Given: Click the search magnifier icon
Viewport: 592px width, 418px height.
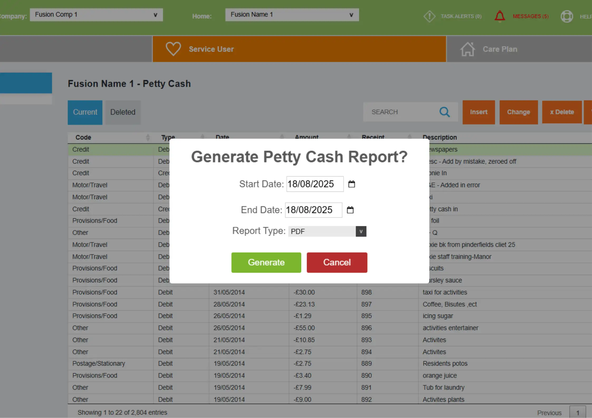Looking at the screenshot, I should [445, 112].
